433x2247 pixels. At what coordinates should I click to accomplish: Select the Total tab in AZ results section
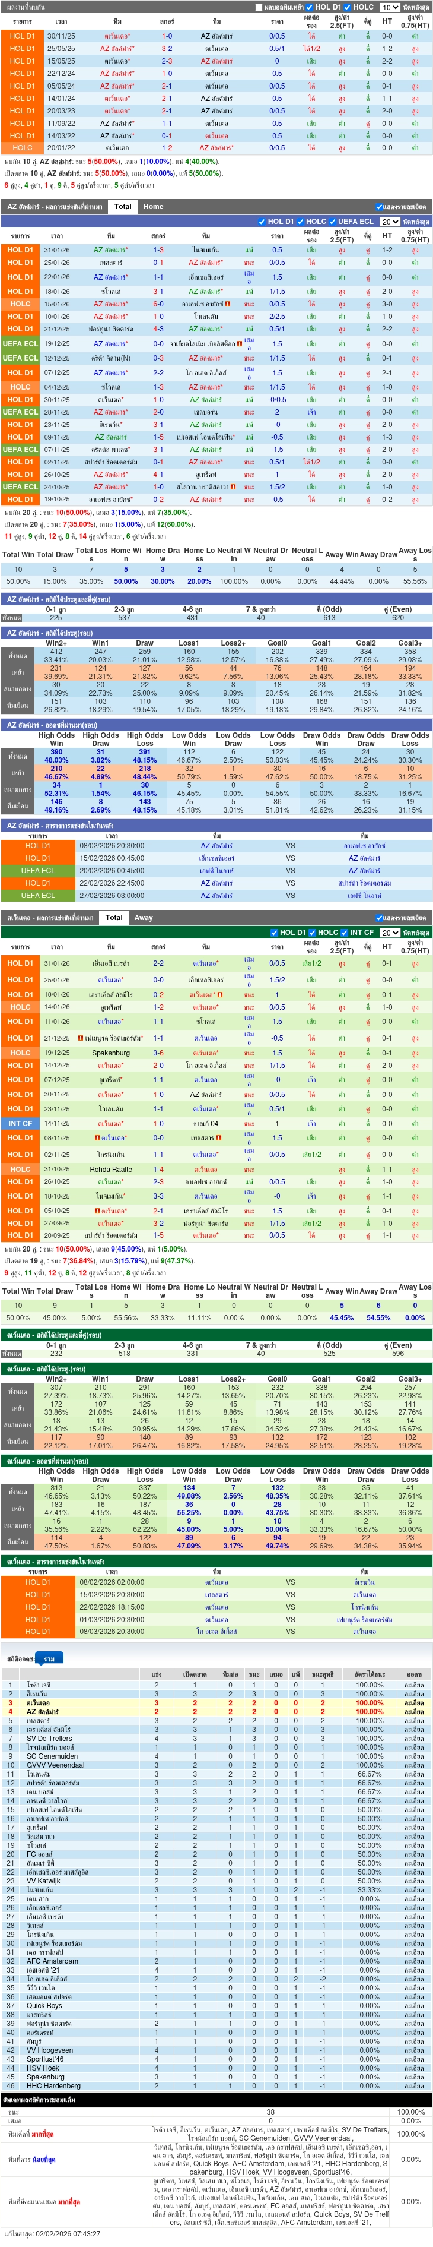(123, 207)
